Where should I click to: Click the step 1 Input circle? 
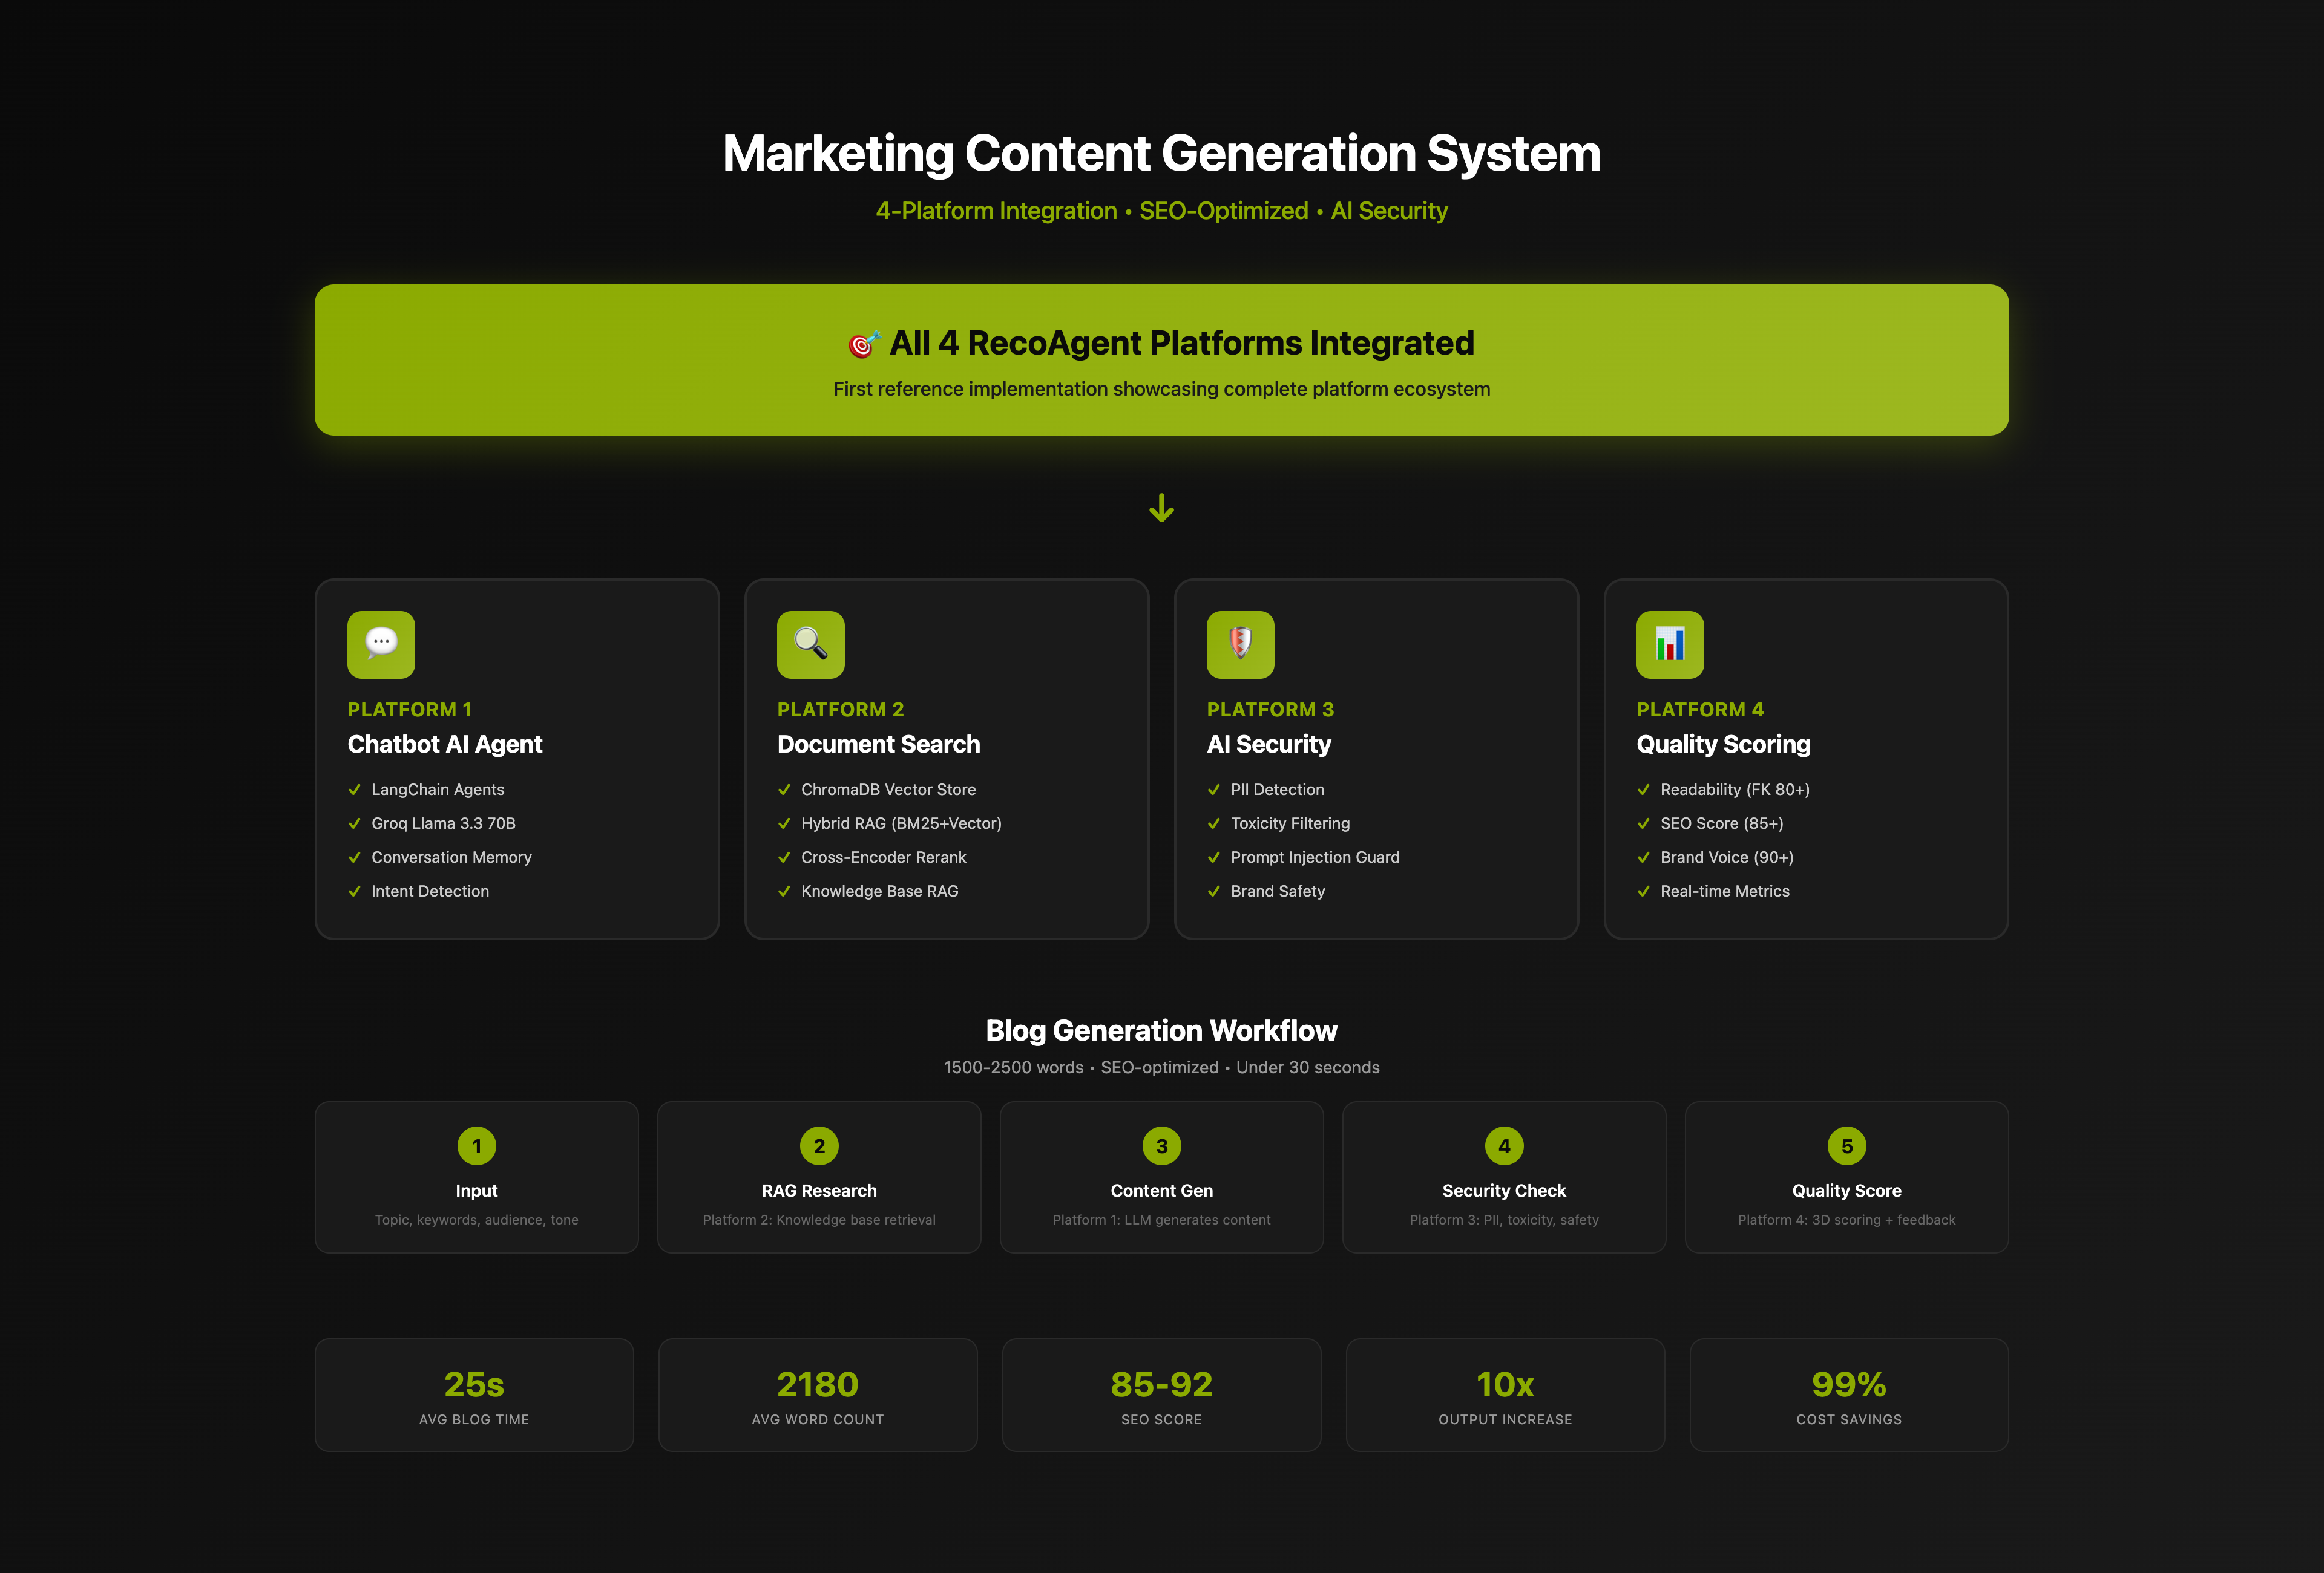tap(476, 1146)
